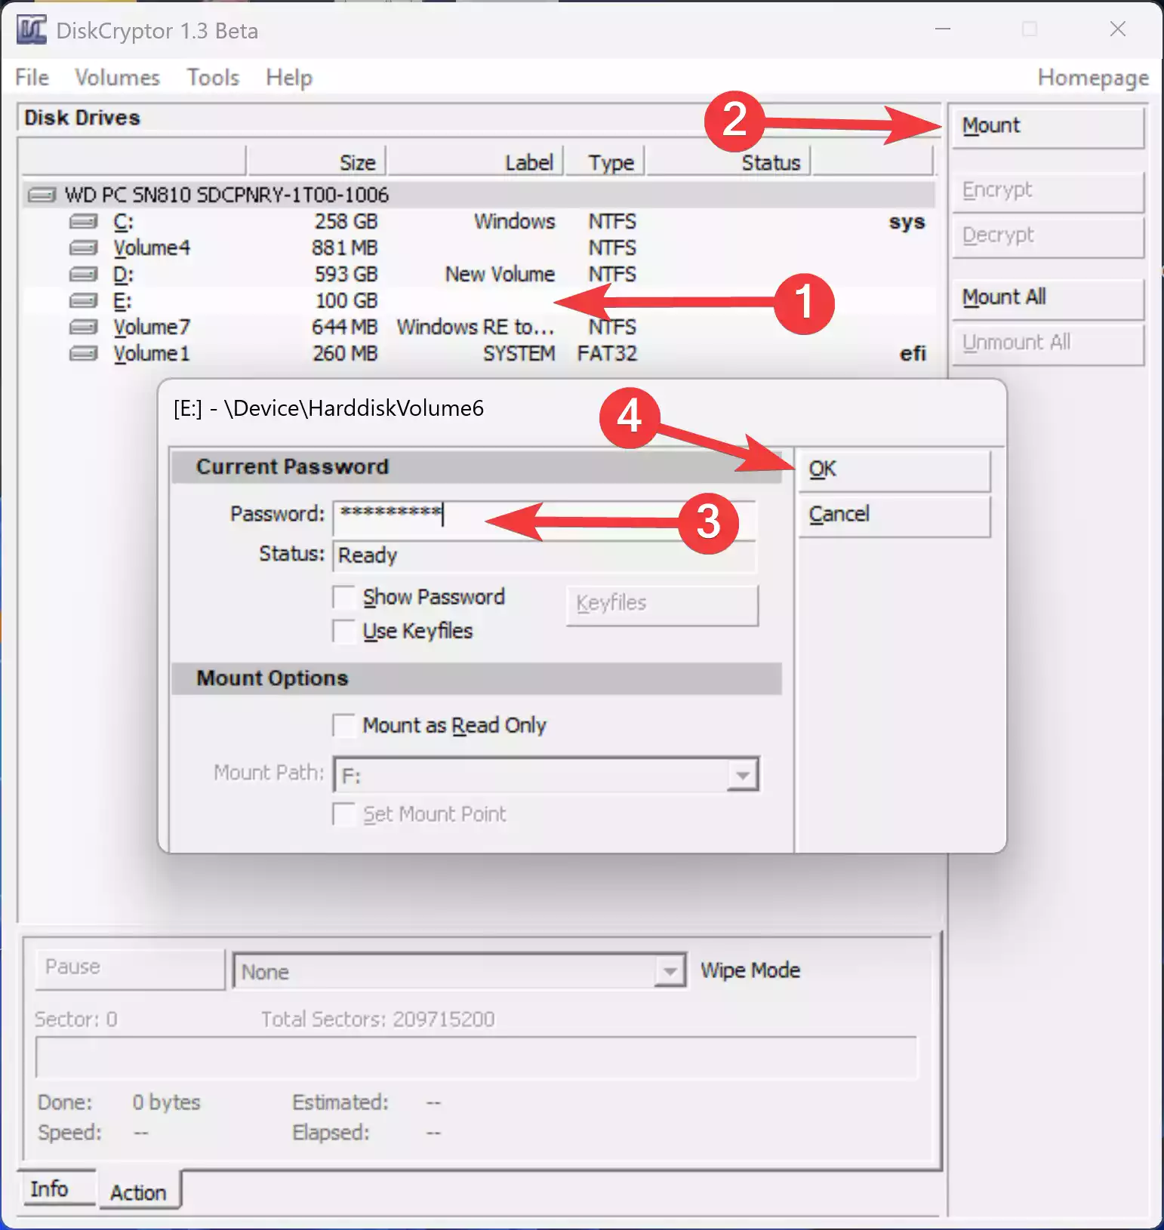Viewport: 1164px width, 1230px height.
Task: Click the Mount button
Action: [1049, 127]
